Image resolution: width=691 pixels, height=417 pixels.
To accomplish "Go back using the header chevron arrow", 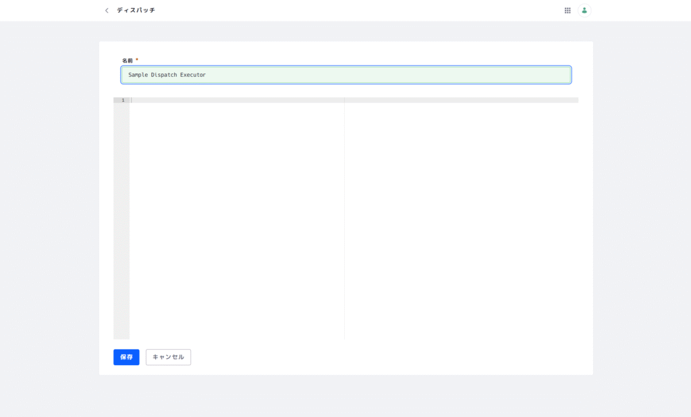I will (107, 11).
